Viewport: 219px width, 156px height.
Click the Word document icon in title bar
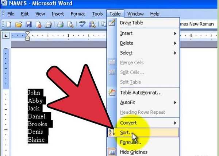coord(4,3)
